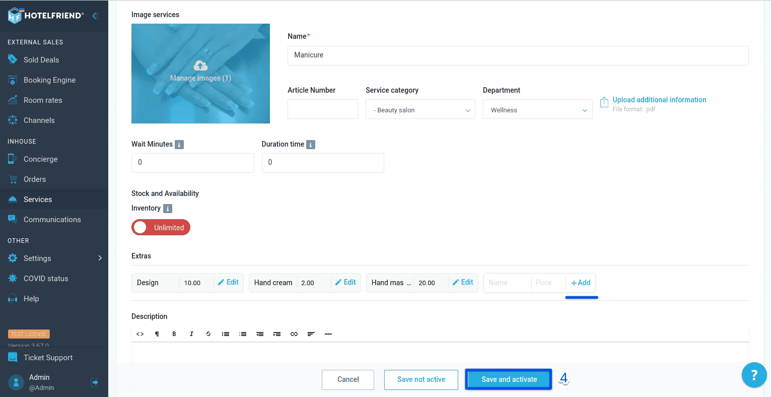The width and height of the screenshot is (771, 397).
Task: Click the Hand cream price 2.00
Action: pos(308,283)
